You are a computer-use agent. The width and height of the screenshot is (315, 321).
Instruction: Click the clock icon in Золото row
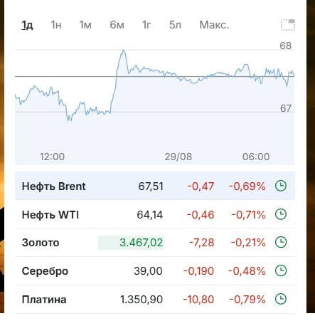[x=281, y=243]
